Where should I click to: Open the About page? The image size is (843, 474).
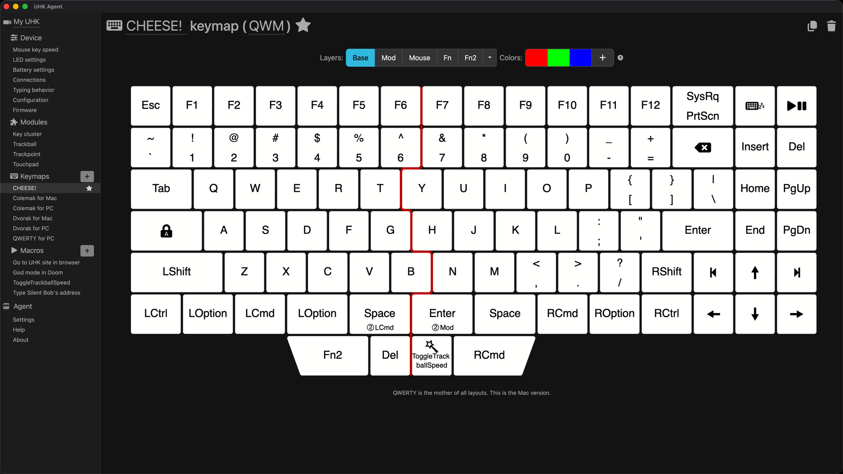pos(21,340)
